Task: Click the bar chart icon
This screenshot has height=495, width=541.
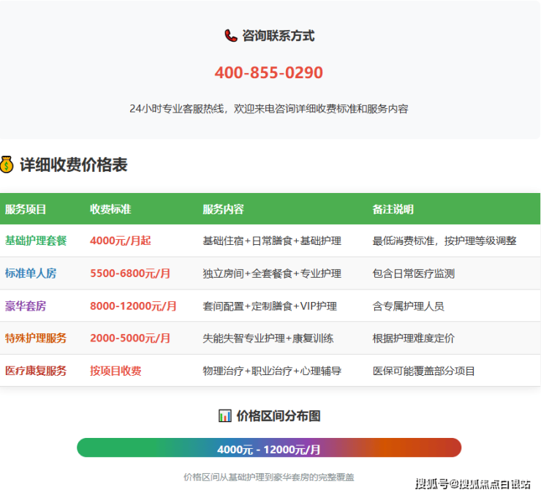Action: [x=224, y=415]
